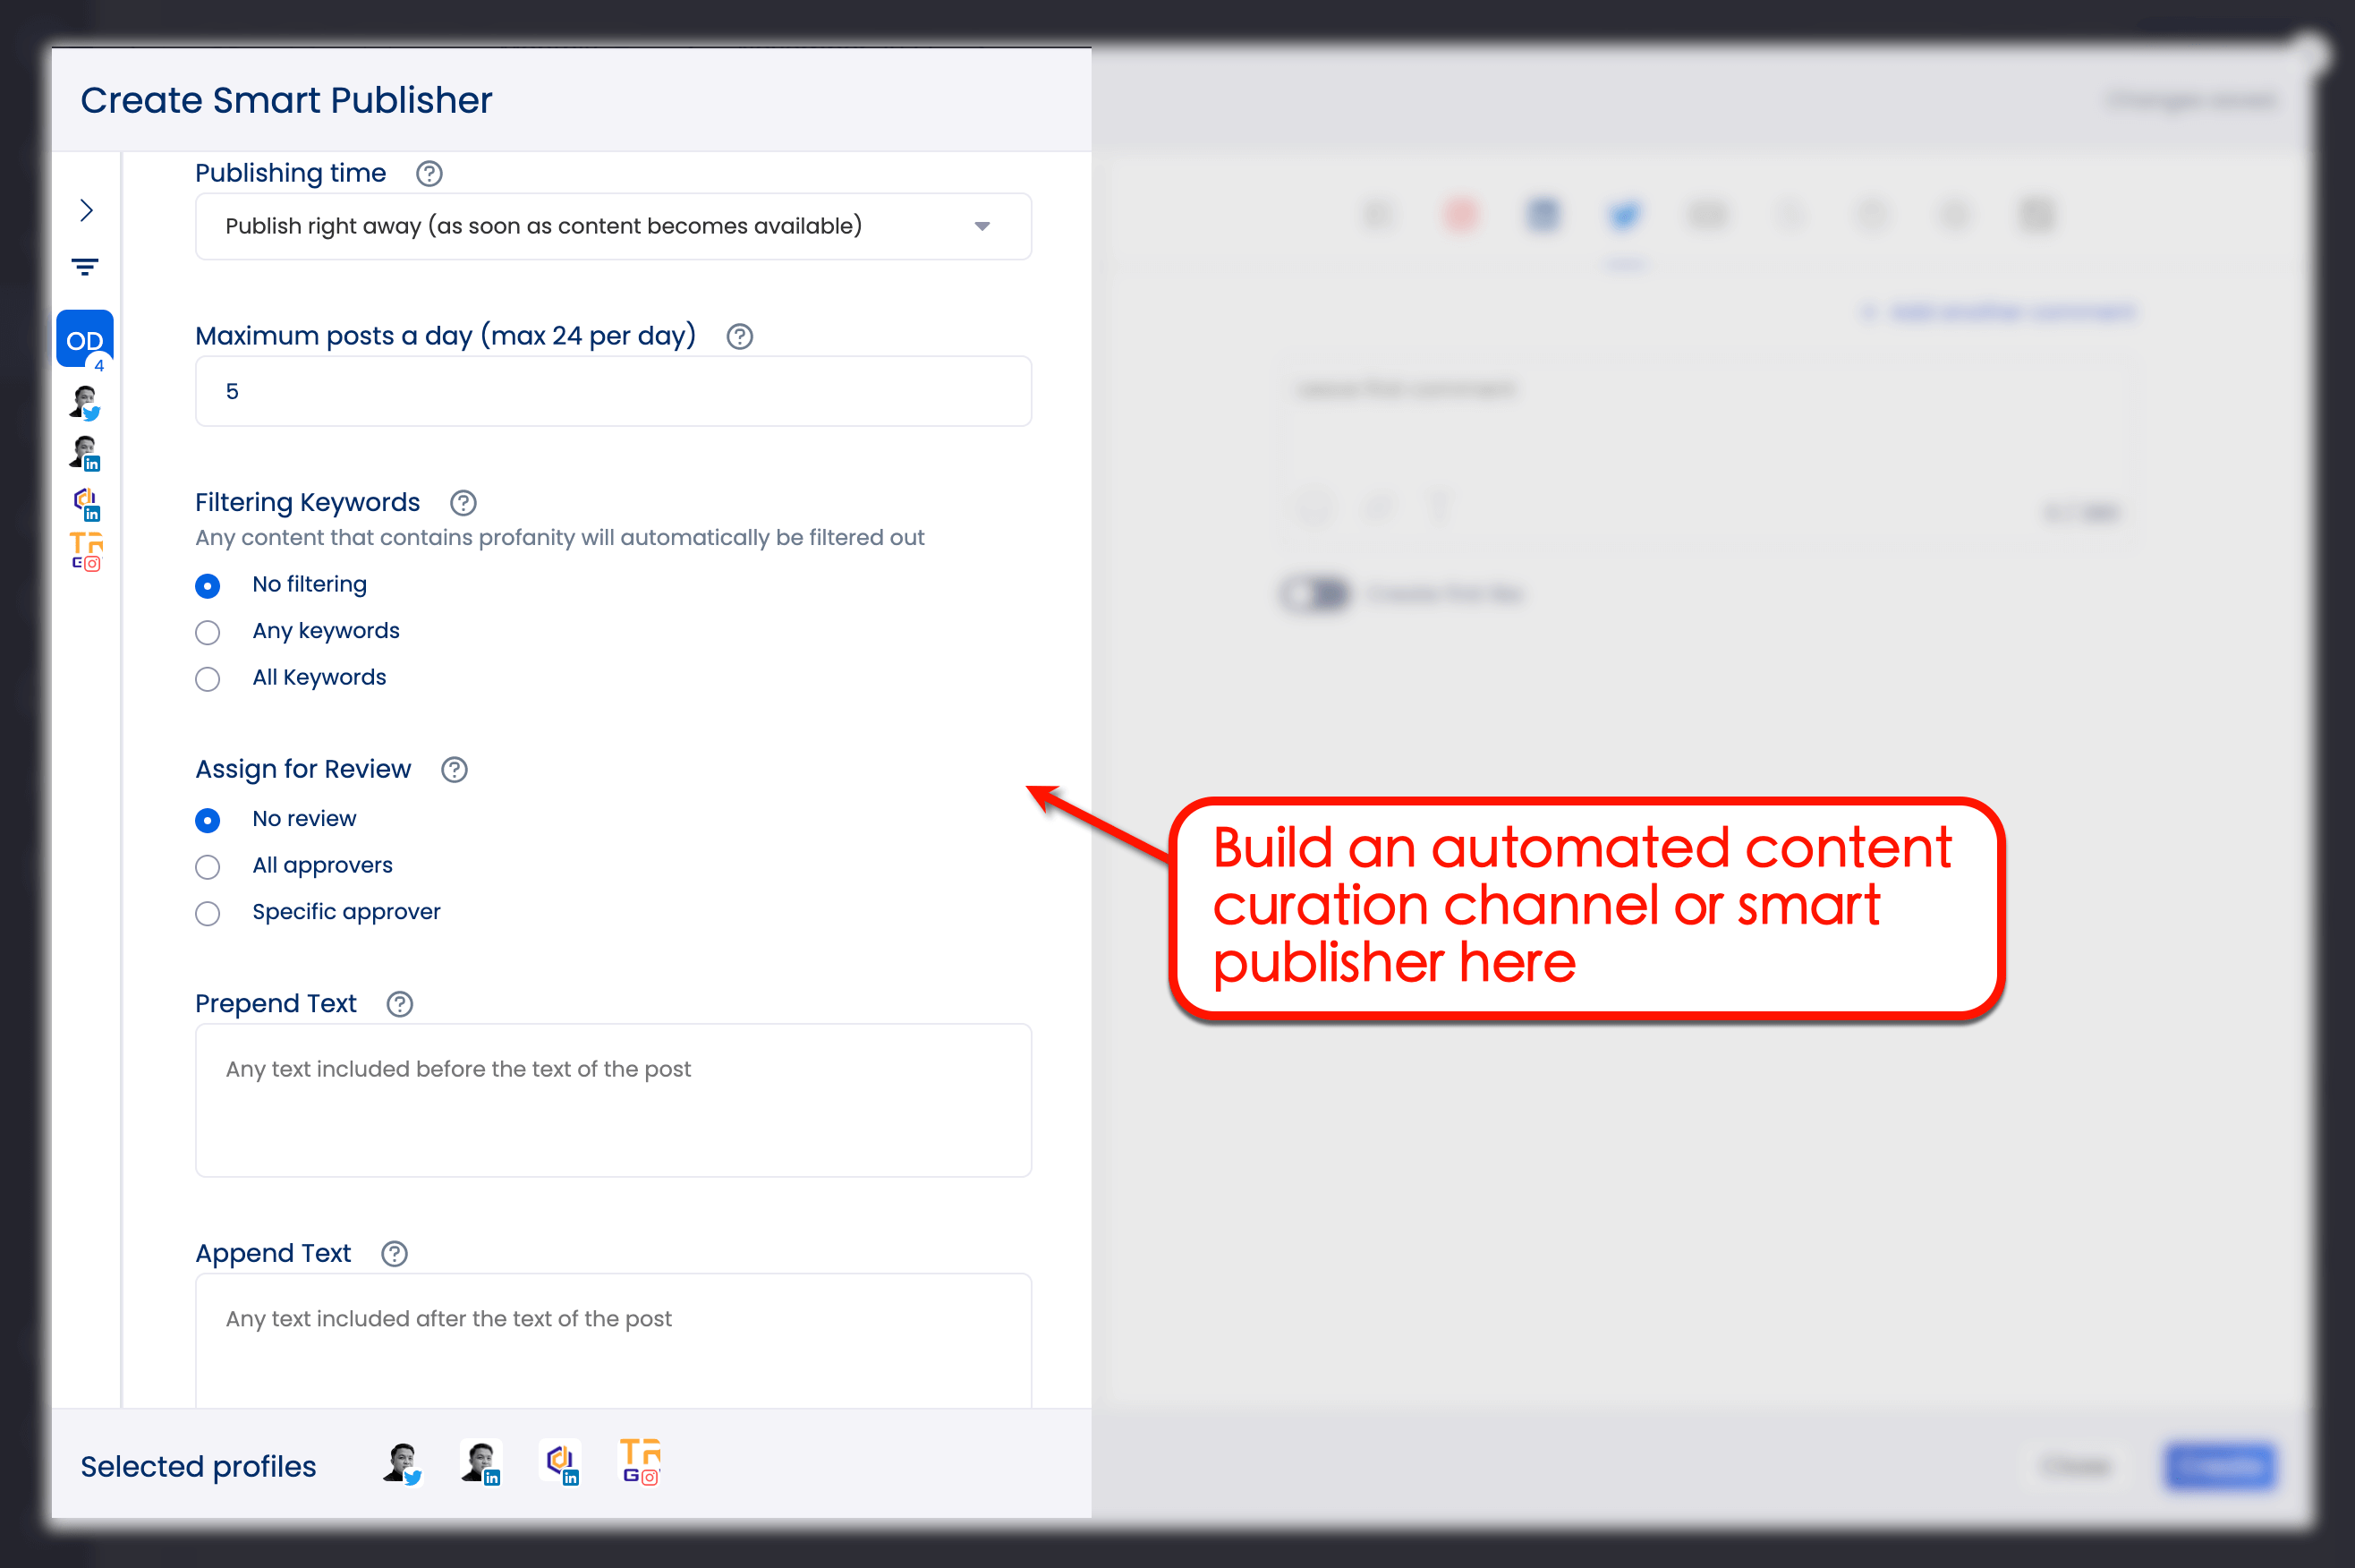The width and height of the screenshot is (2355, 1568).
Task: Click the Twitter profile avatar in sidebar
Action: coord(86,403)
